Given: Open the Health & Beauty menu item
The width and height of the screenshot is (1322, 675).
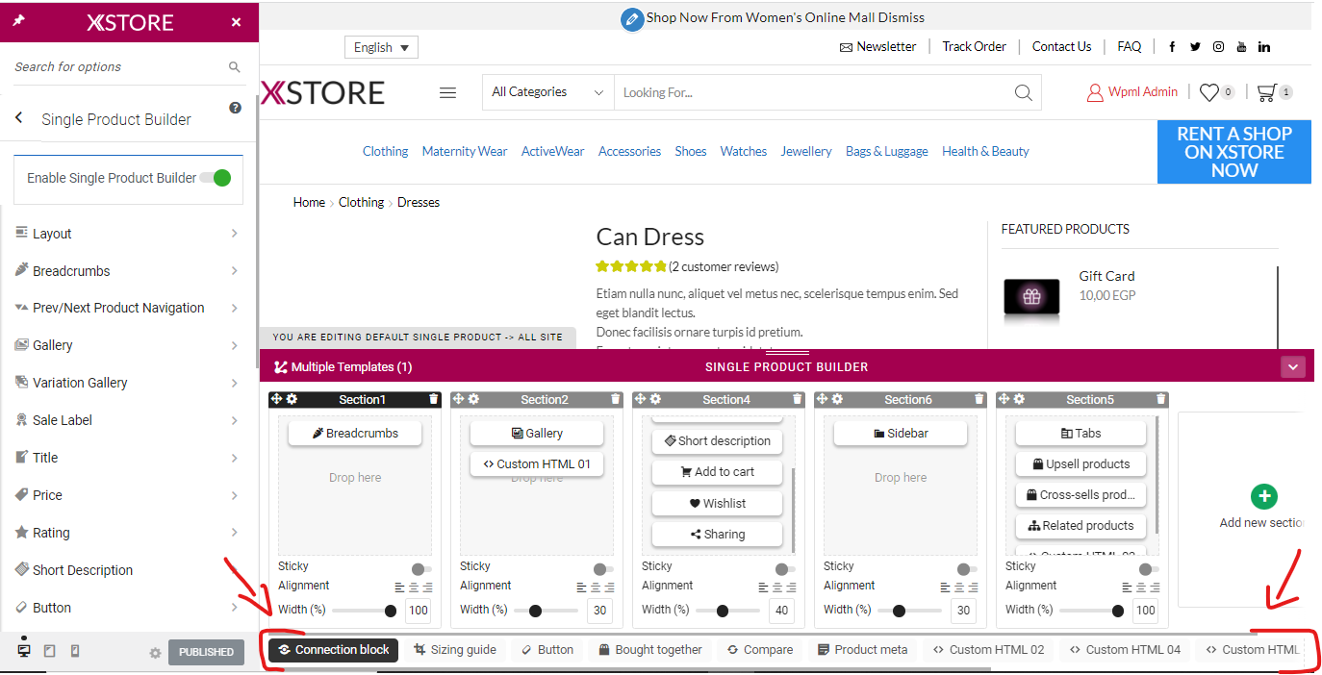Looking at the screenshot, I should click(x=985, y=151).
